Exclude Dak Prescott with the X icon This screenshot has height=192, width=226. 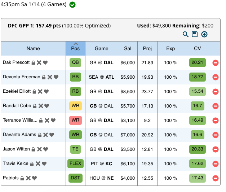pyautogui.click(x=39, y=63)
